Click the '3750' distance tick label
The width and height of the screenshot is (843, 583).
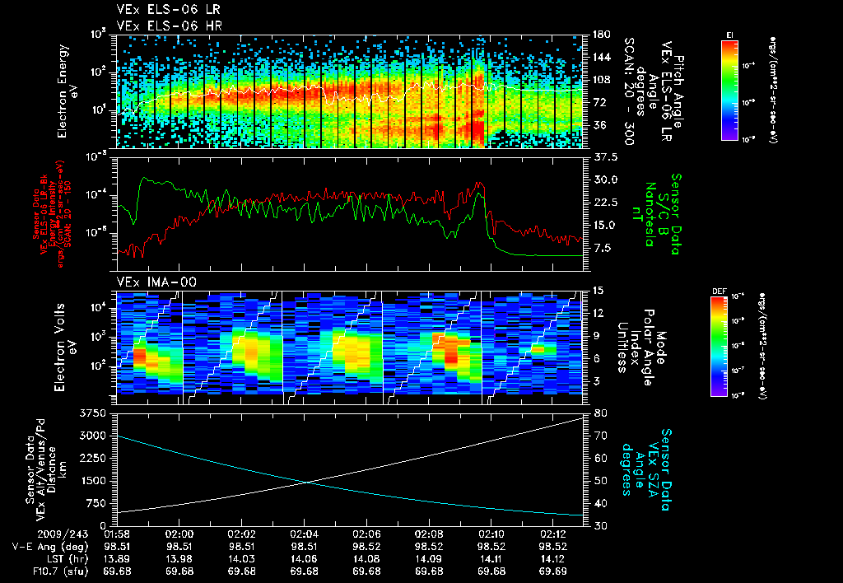pyautogui.click(x=93, y=413)
